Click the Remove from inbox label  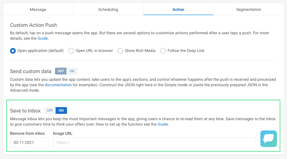[27, 133]
